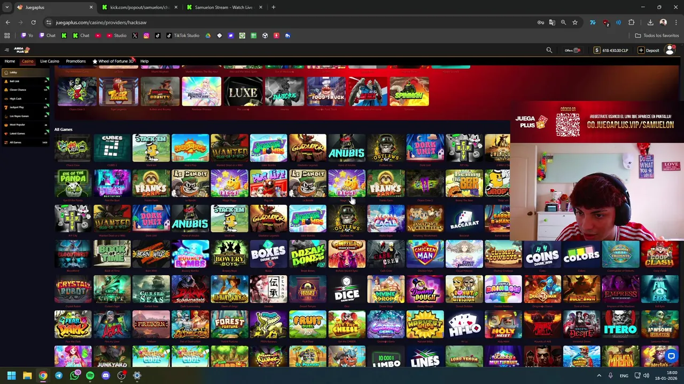Open the Baccarat game thumbnail
This screenshot has width=684, height=384.
464,219
